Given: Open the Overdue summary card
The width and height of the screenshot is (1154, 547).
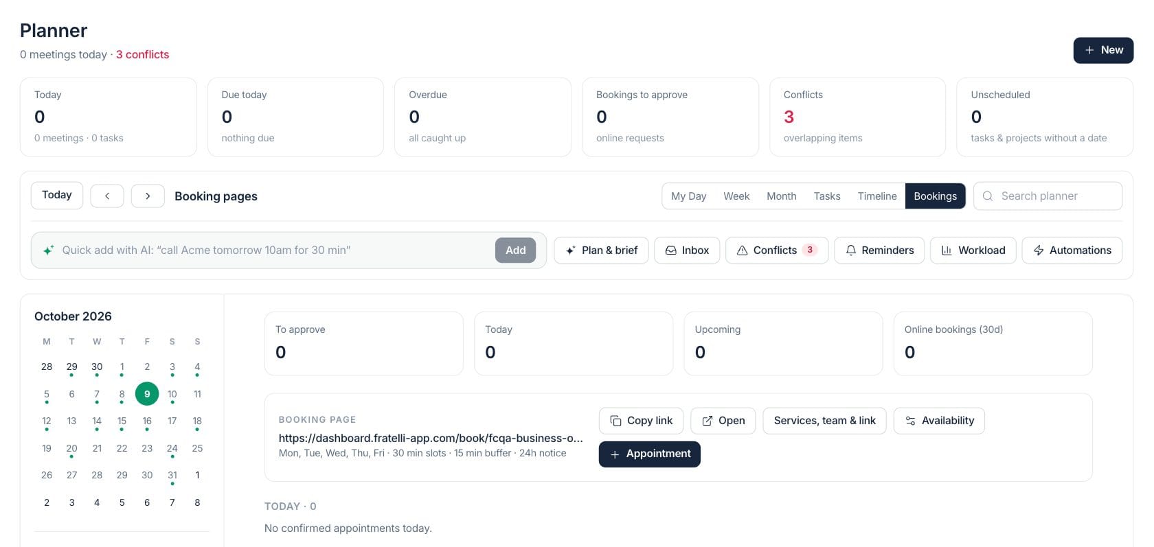Looking at the screenshot, I should coord(483,117).
